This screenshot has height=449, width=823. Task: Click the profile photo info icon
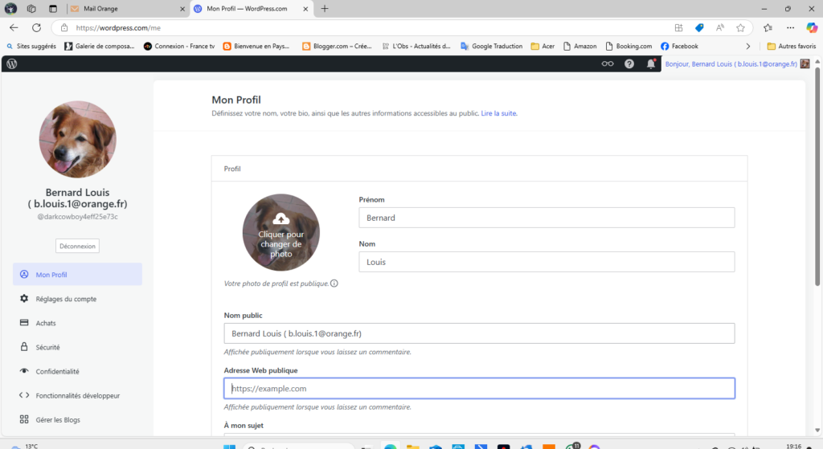tap(334, 284)
